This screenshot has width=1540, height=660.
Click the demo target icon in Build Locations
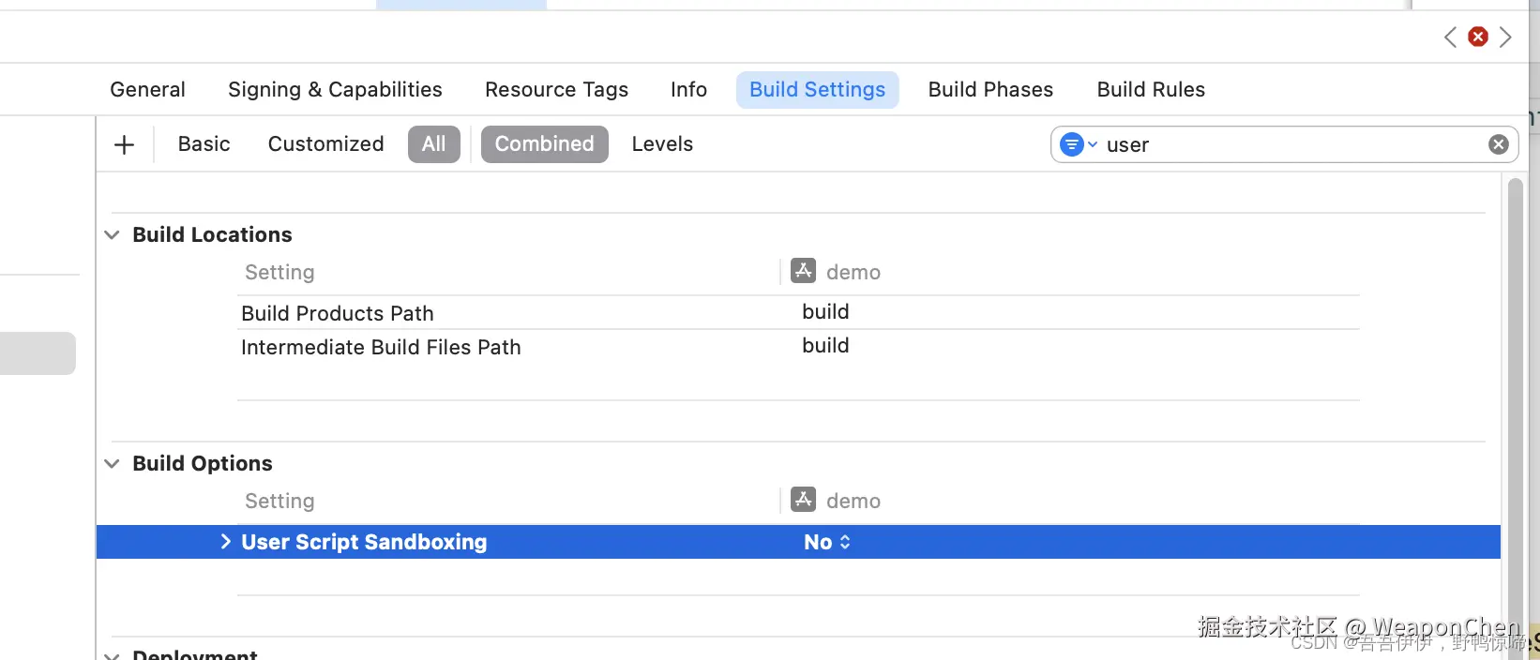coord(804,271)
